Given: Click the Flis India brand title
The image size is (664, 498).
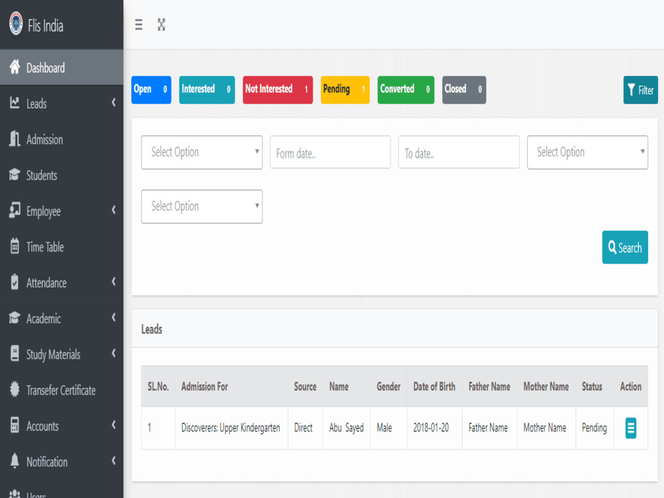Looking at the screenshot, I should click(x=45, y=26).
